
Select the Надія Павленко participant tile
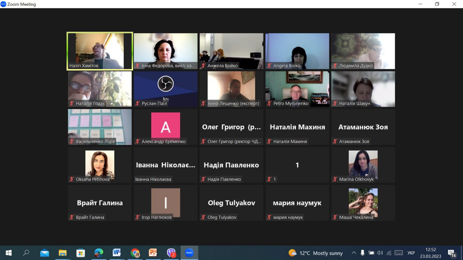[x=231, y=165]
